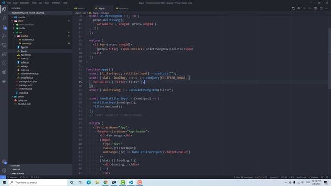Viewport: 331px width, 186px height.
Task: Switch to the queries.js editor tab
Action: 123,8
